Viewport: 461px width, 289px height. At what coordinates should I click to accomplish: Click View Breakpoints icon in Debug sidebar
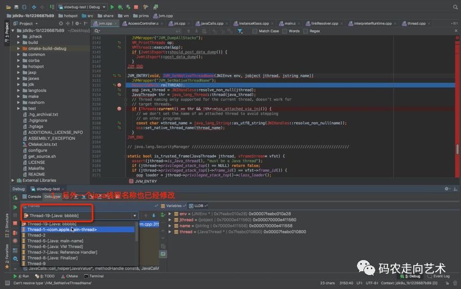15,233
